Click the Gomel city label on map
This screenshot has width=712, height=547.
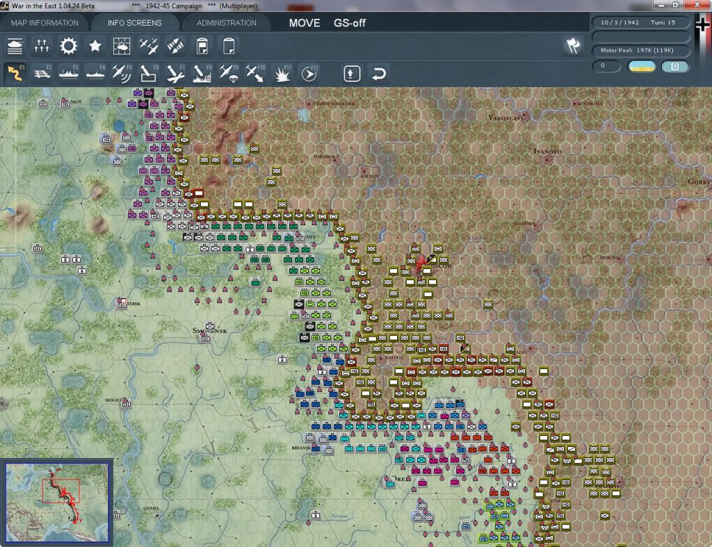(x=151, y=508)
